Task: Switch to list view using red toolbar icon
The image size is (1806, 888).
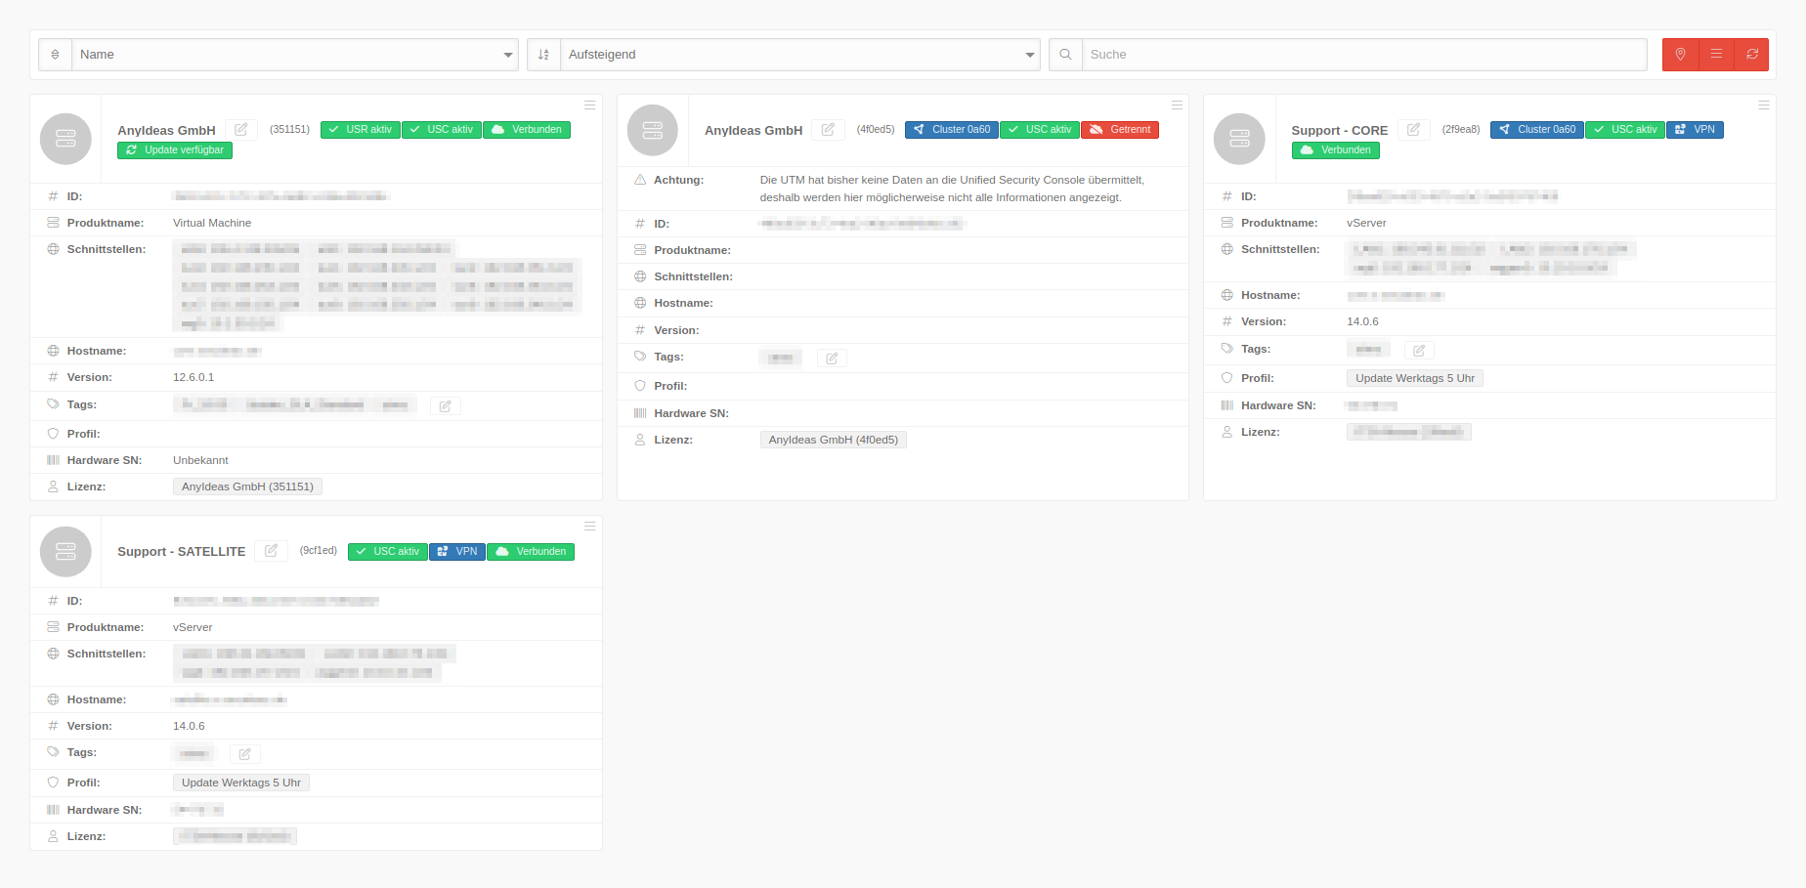Action: tap(1716, 55)
